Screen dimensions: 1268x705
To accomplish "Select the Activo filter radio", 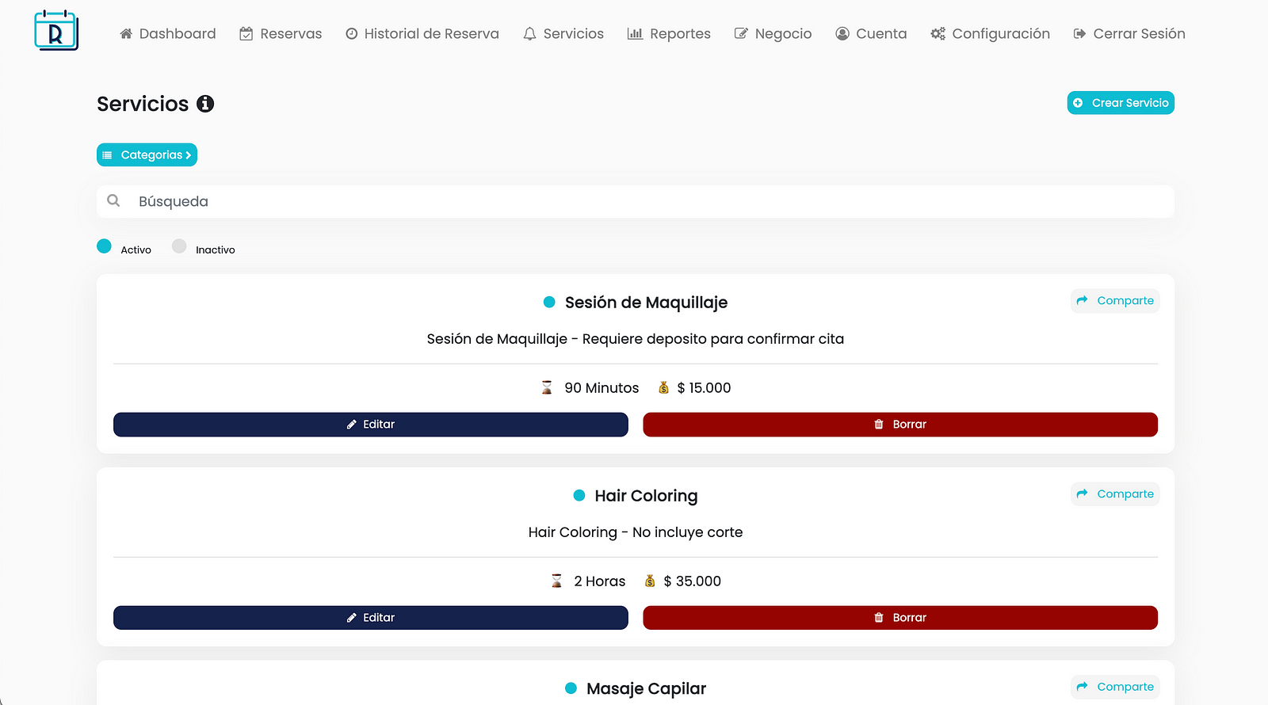I will pos(104,246).
